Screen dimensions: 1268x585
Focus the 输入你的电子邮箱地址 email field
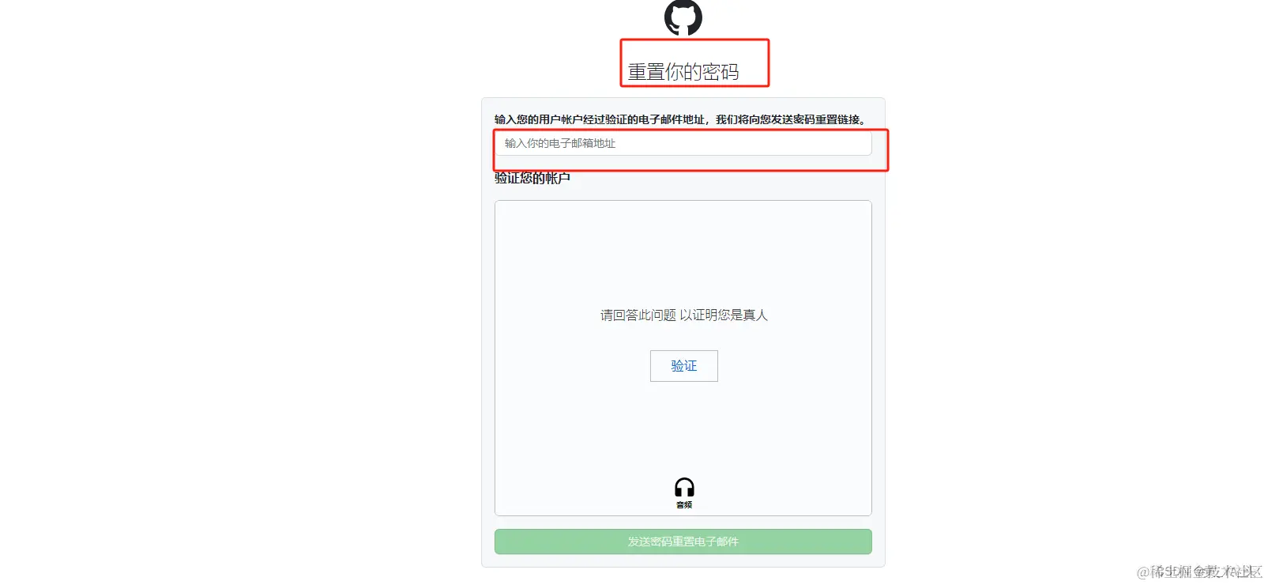pyautogui.click(x=683, y=143)
